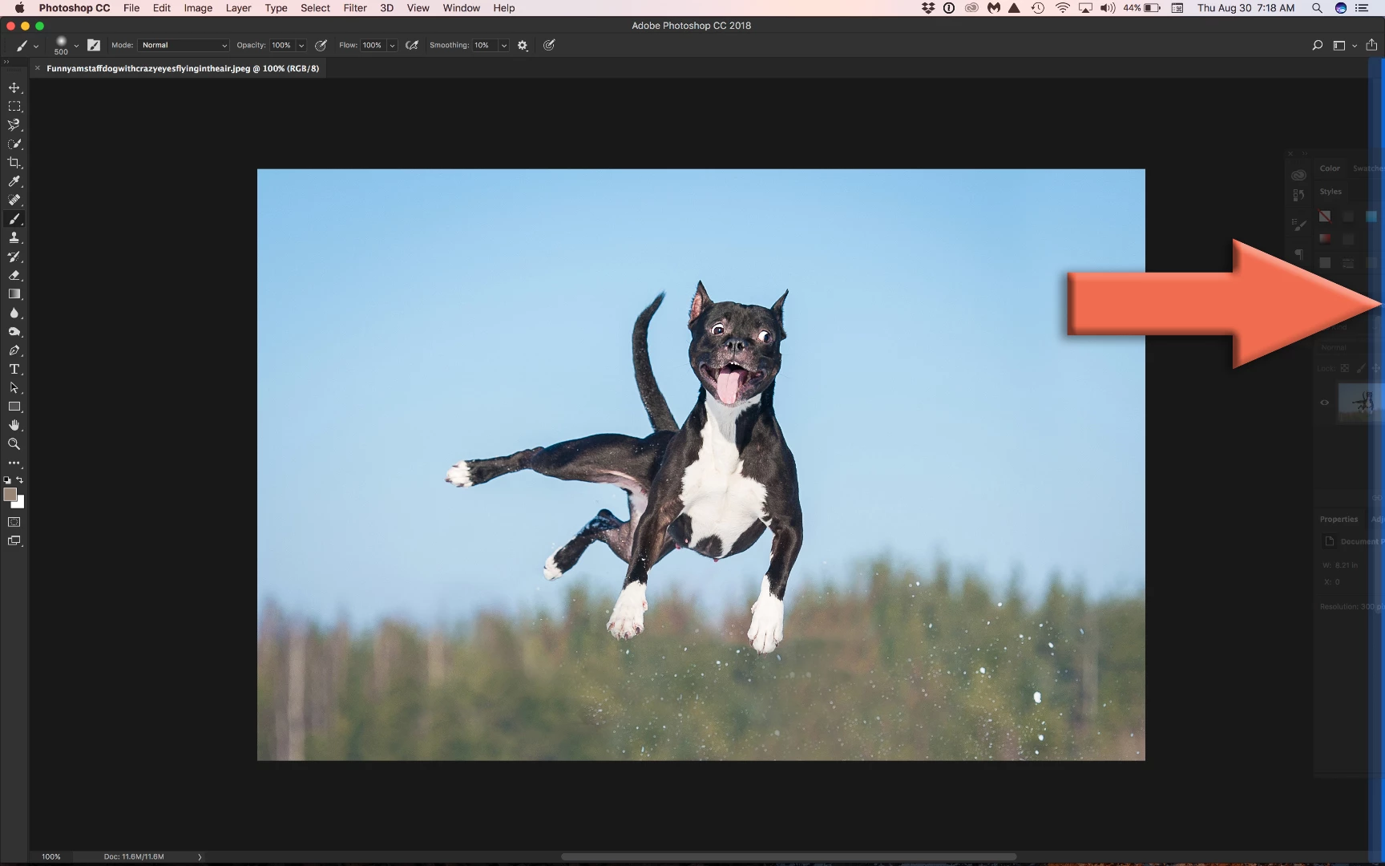Select the Lasso tool
The image size is (1385, 866).
coord(14,125)
